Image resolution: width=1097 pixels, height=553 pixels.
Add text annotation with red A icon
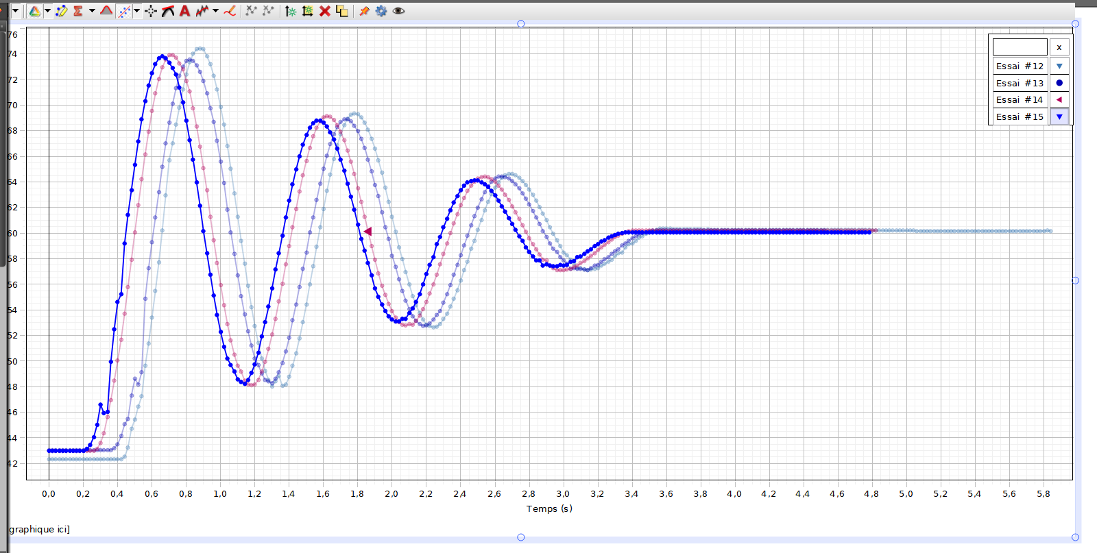(x=184, y=11)
